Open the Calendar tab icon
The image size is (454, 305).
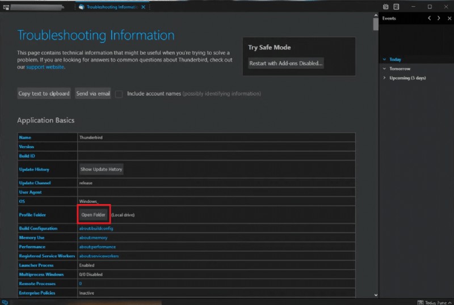[386, 7]
